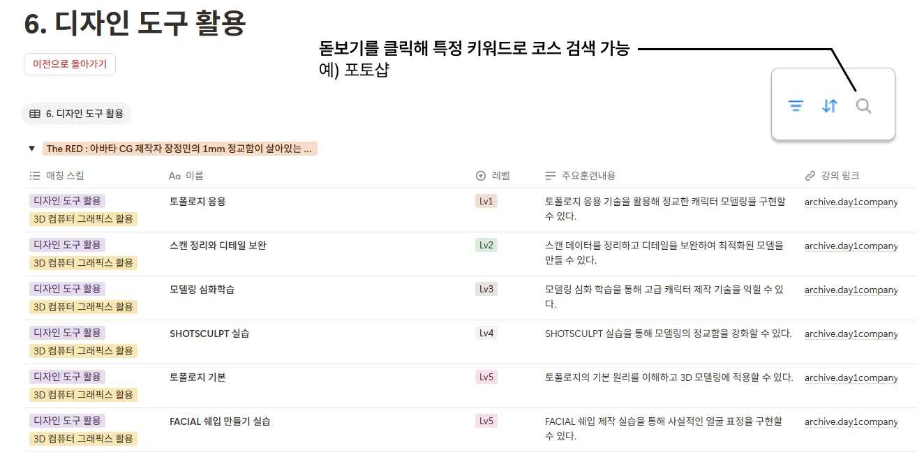Image resolution: width=917 pixels, height=464 pixels.
Task: Open the FACIAL 쉐입 만들기 실습 entry
Action: coord(220,421)
